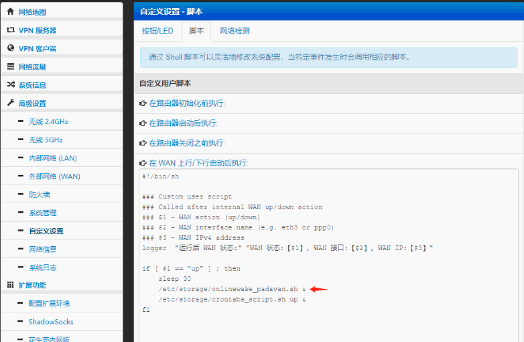Screen dimensions: 524x342
Task: Expand 在路由器启动后执行 script section
Action: (183, 123)
